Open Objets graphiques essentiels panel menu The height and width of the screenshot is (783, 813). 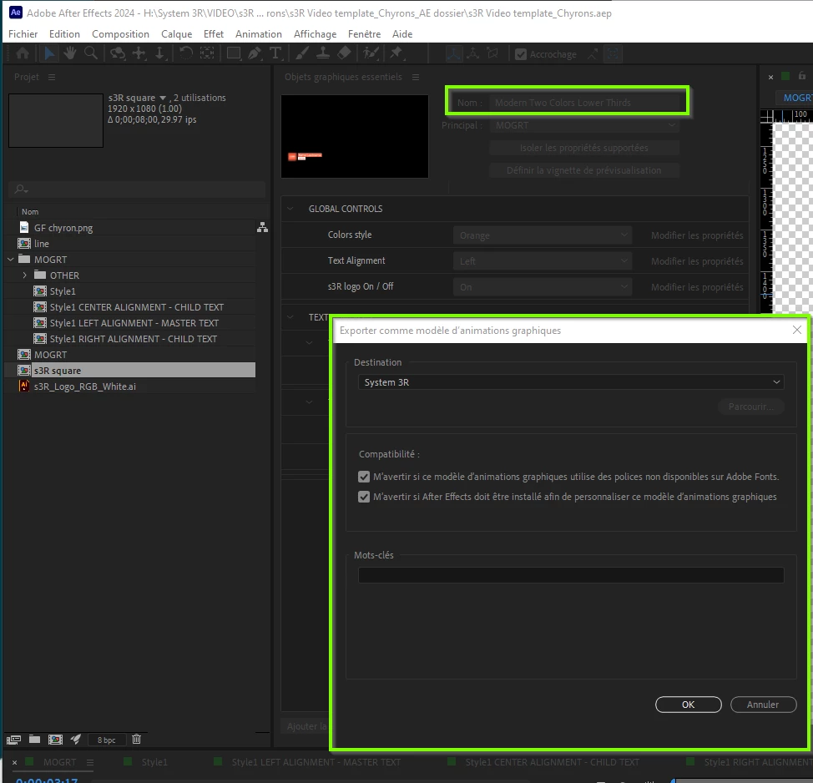click(x=416, y=77)
